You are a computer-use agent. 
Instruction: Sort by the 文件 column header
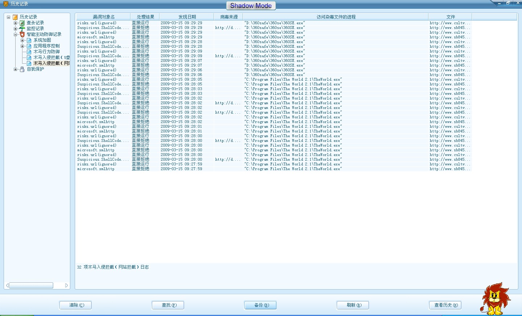tap(450, 17)
